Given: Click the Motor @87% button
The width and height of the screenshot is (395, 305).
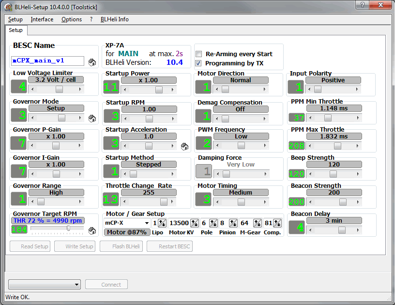Looking at the screenshot, I should [127, 232].
